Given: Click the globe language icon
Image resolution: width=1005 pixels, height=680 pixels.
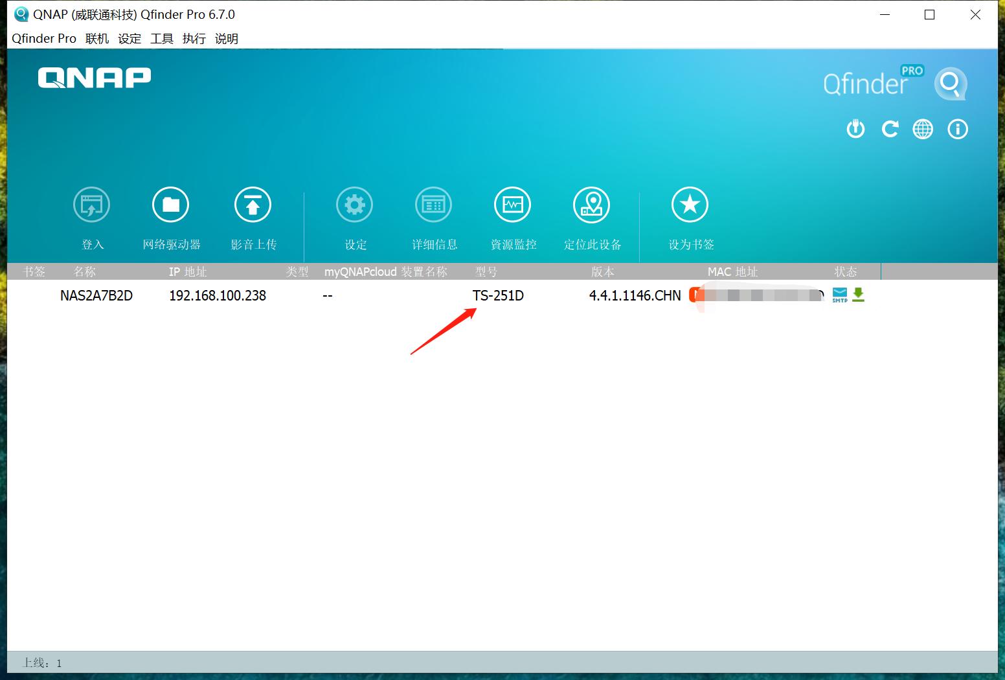Looking at the screenshot, I should point(923,130).
